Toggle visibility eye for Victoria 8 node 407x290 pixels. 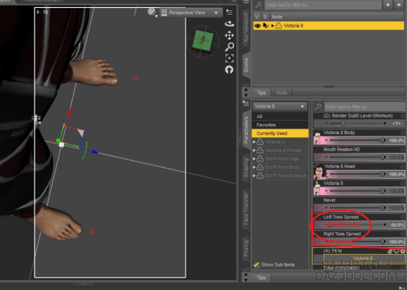pos(258,26)
